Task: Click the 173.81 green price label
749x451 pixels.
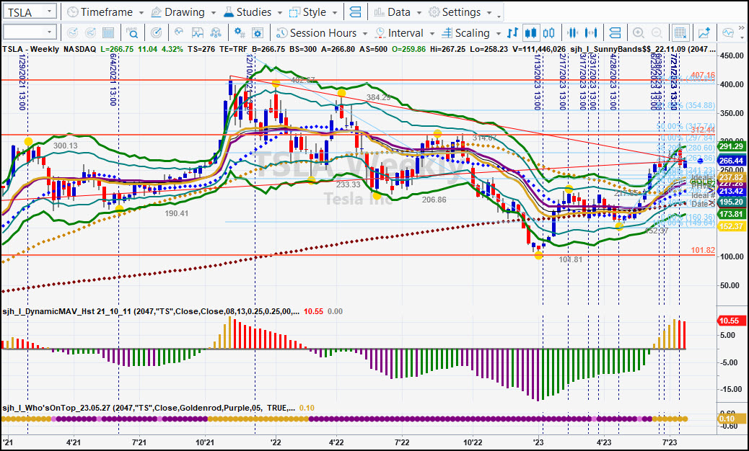Action: [731, 214]
